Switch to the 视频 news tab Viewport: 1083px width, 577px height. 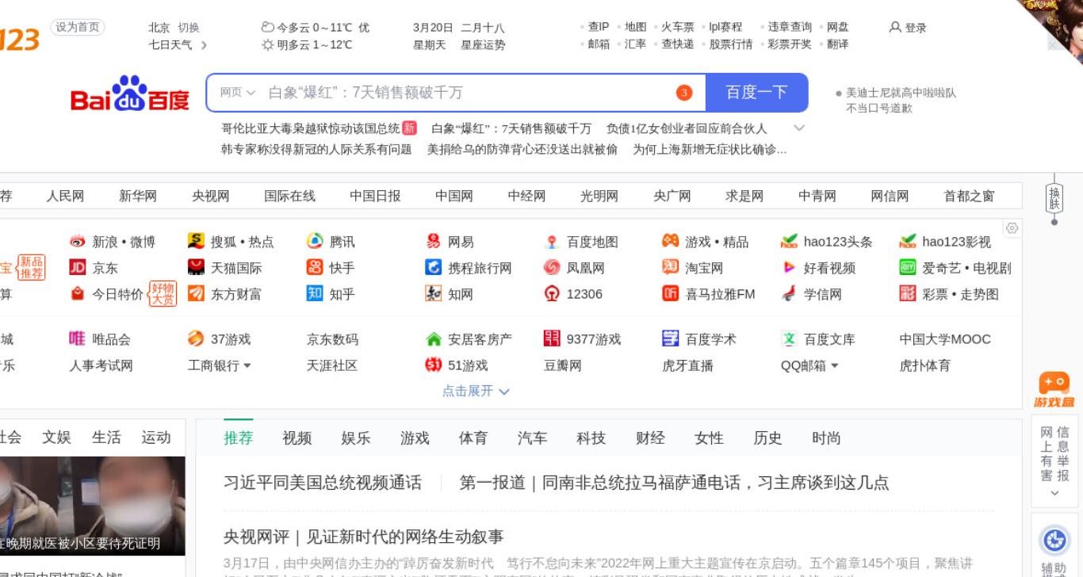tap(297, 438)
